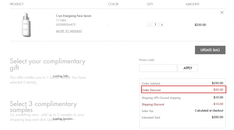The width and height of the screenshot is (234, 130).
Task: Click the product SKU US300026472
Action: pos(66,25)
